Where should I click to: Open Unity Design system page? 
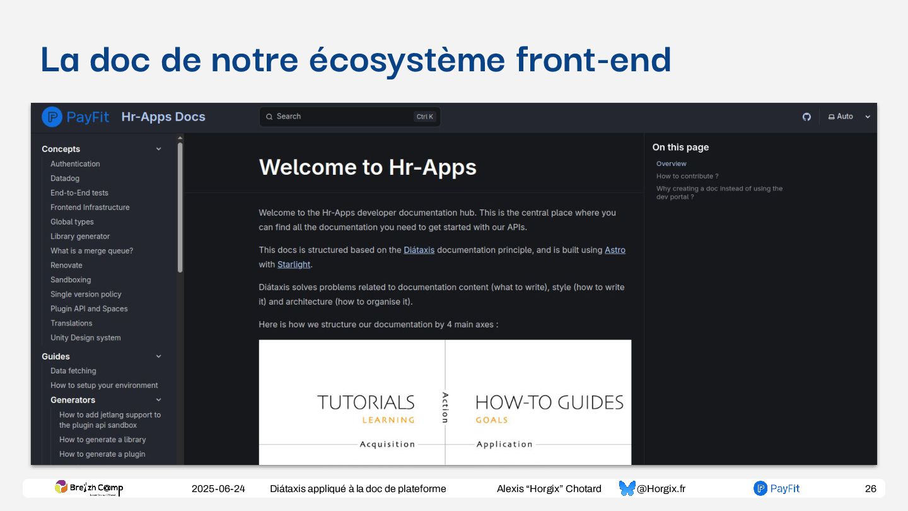[x=86, y=338]
